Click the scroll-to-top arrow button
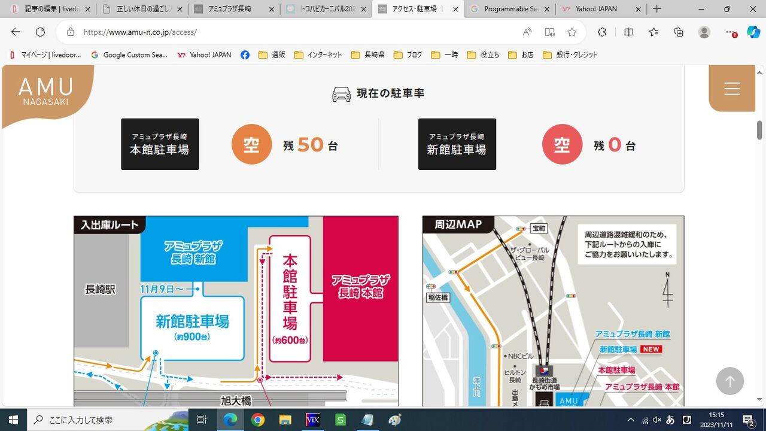766x431 pixels. click(729, 381)
